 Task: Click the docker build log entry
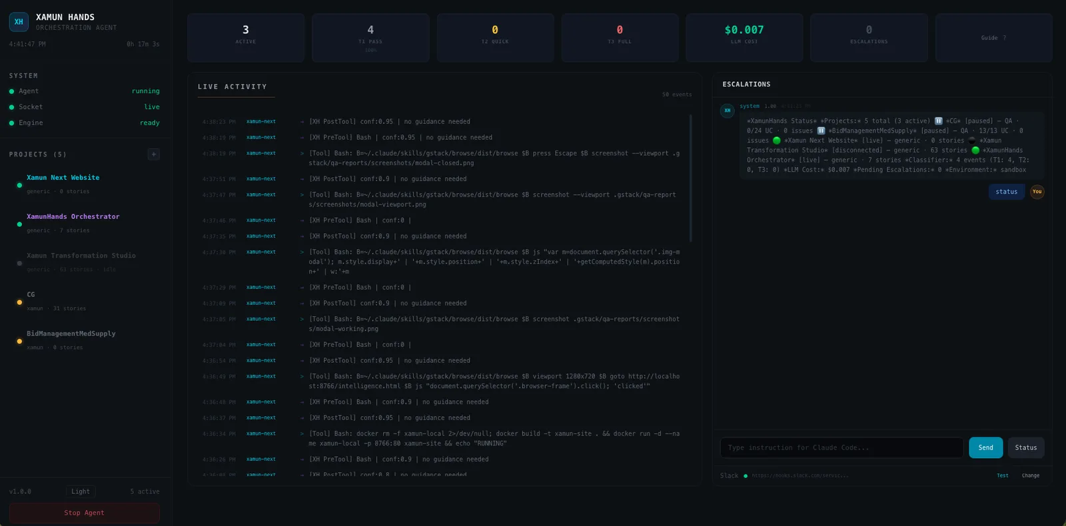point(443,438)
